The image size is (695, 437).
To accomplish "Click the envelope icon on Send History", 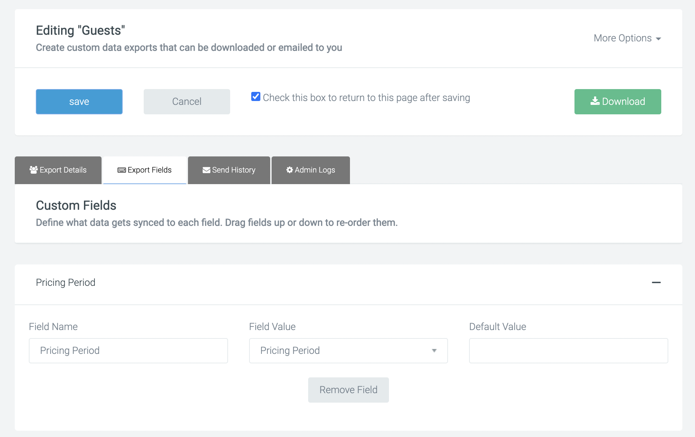I will click(206, 170).
